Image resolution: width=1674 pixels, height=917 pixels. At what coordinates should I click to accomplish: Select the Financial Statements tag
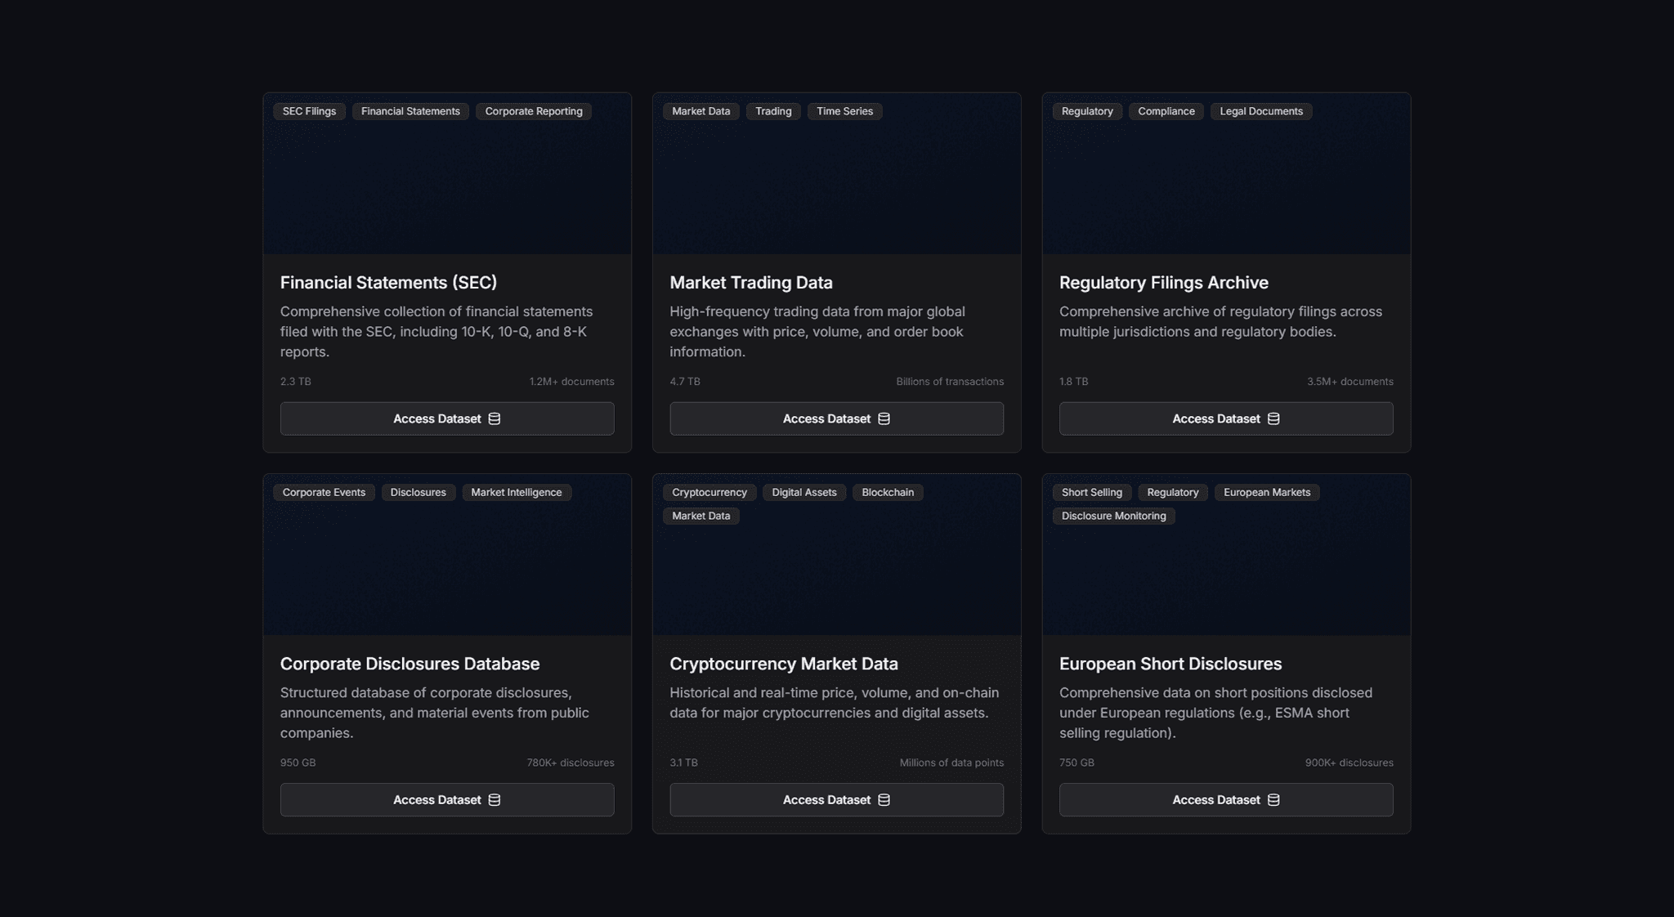tap(410, 111)
